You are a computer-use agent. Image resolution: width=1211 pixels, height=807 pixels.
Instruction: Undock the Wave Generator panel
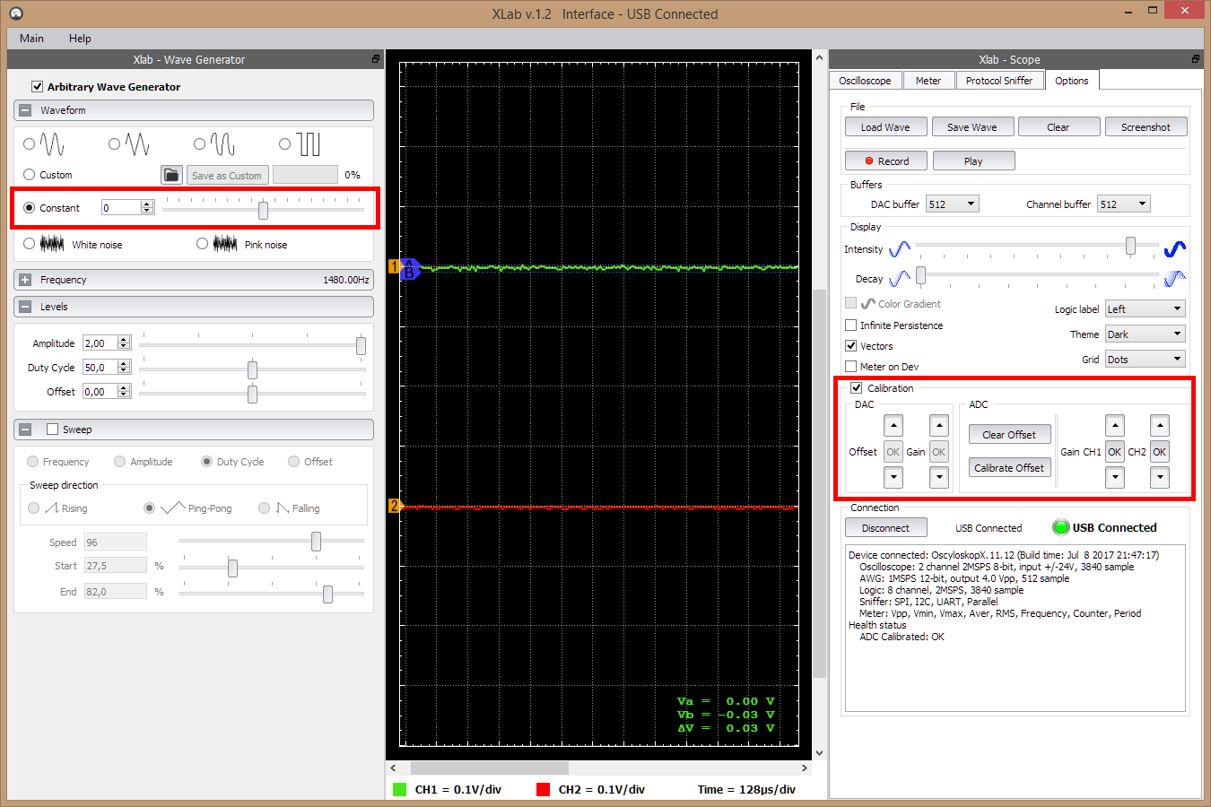[376, 59]
